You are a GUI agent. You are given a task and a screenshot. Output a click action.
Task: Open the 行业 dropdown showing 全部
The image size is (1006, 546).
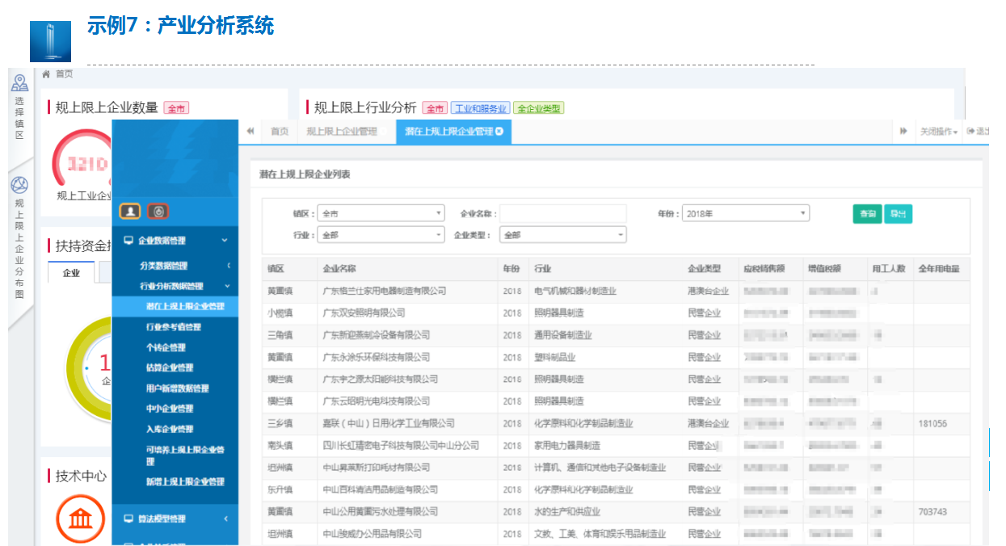(x=381, y=235)
